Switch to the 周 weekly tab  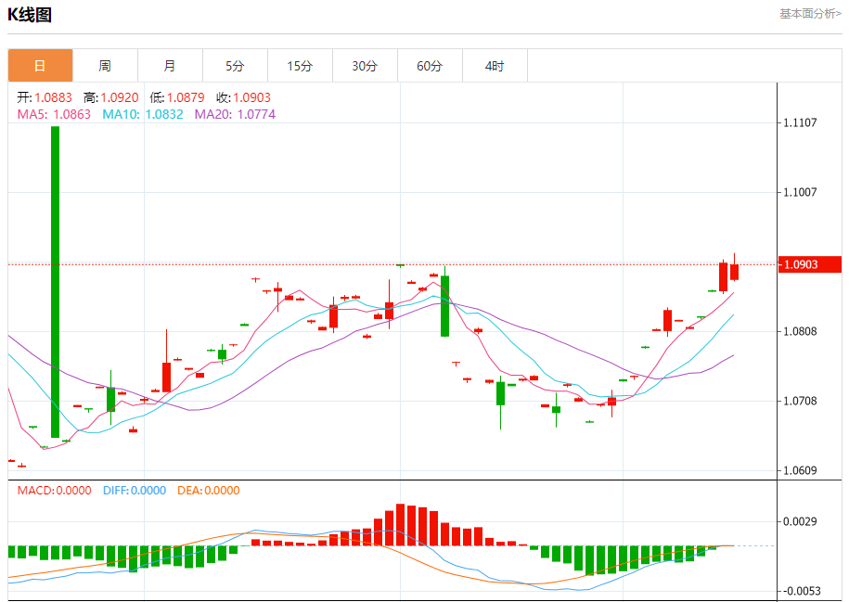pyautogui.click(x=105, y=66)
